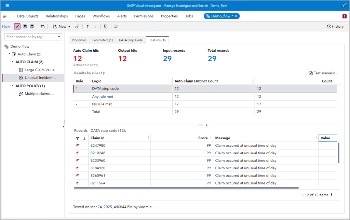The height and width of the screenshot is (220, 350).
Task: Click the move up arrow in toolbar
Action: 88,26
